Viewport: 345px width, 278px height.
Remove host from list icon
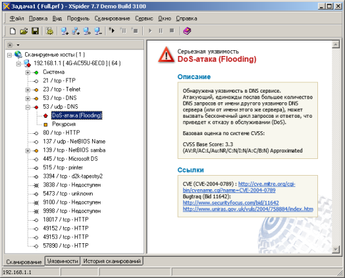coord(98,31)
